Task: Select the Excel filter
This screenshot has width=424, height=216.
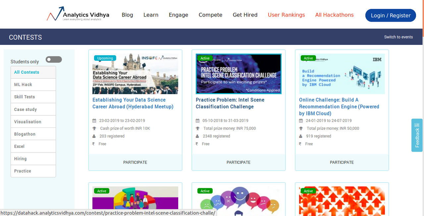Action: coord(33,146)
